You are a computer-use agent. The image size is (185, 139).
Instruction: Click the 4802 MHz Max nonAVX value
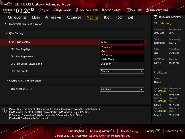174,95
